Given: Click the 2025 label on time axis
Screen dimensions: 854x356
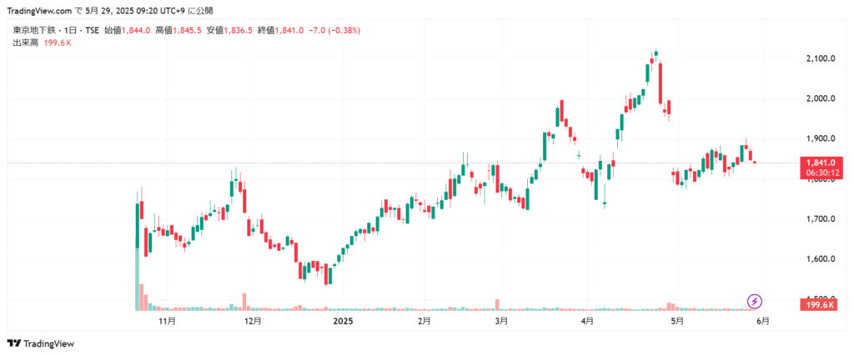Looking at the screenshot, I should 343,321.
